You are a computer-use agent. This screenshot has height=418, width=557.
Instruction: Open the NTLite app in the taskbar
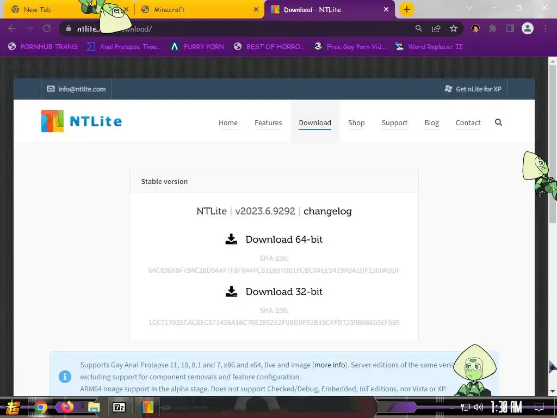147,407
